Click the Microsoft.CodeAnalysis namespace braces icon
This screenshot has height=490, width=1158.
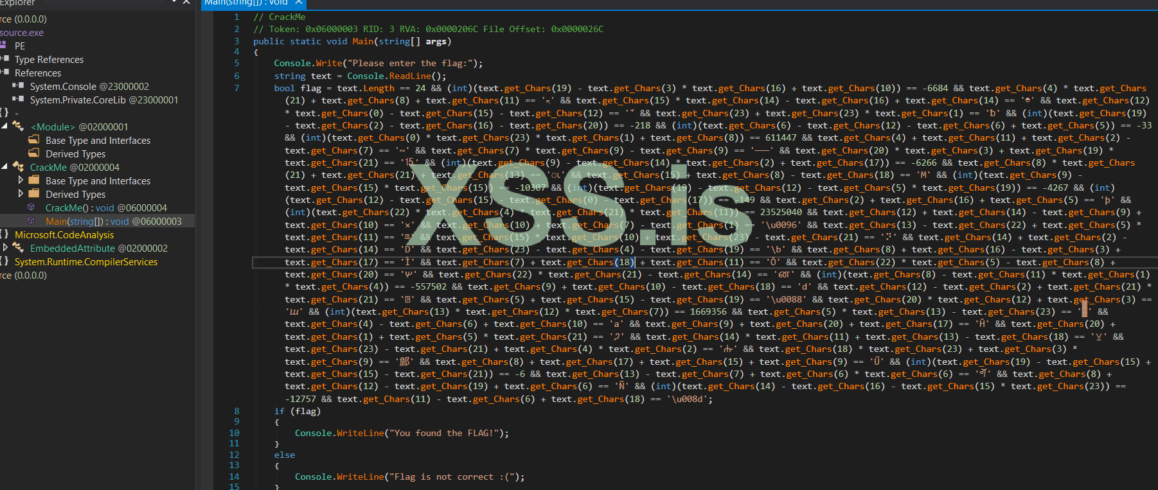click(x=4, y=234)
